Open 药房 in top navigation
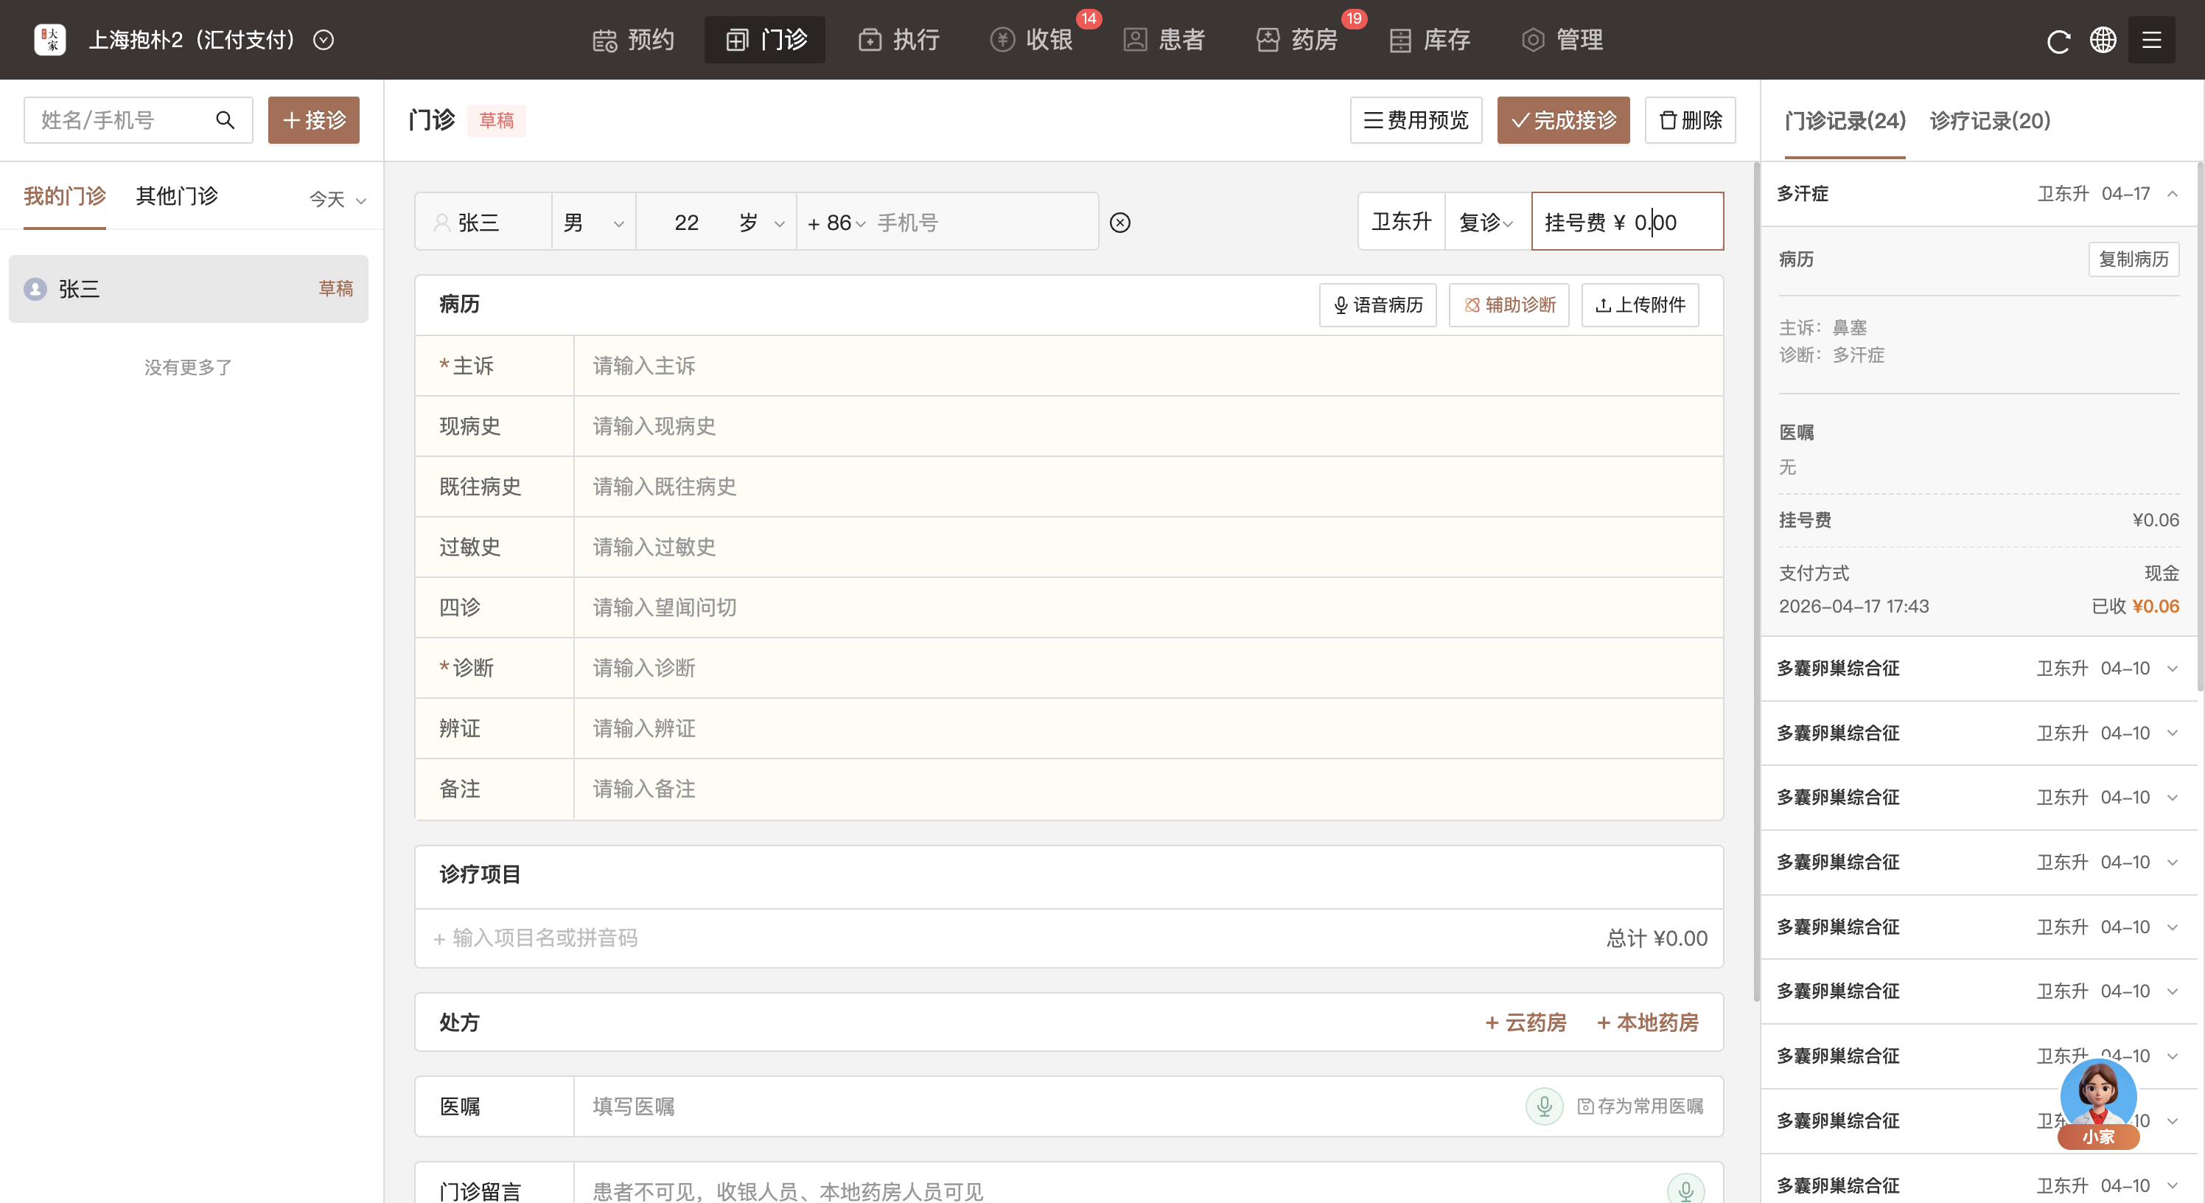Image resolution: width=2205 pixels, height=1203 pixels. (1298, 39)
